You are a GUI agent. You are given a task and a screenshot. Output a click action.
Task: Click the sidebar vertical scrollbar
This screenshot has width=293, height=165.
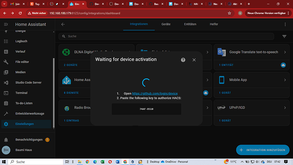point(54,92)
